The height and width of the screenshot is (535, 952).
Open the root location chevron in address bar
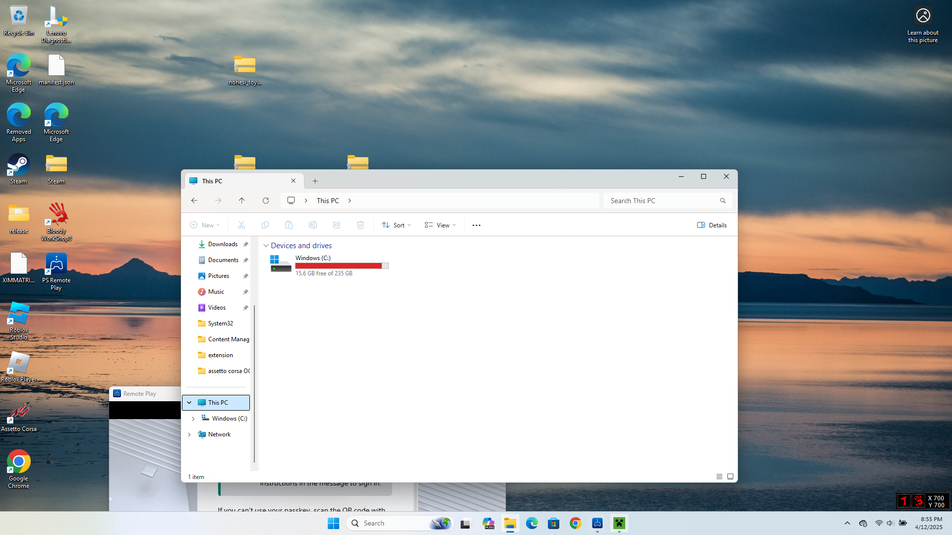[306, 201]
